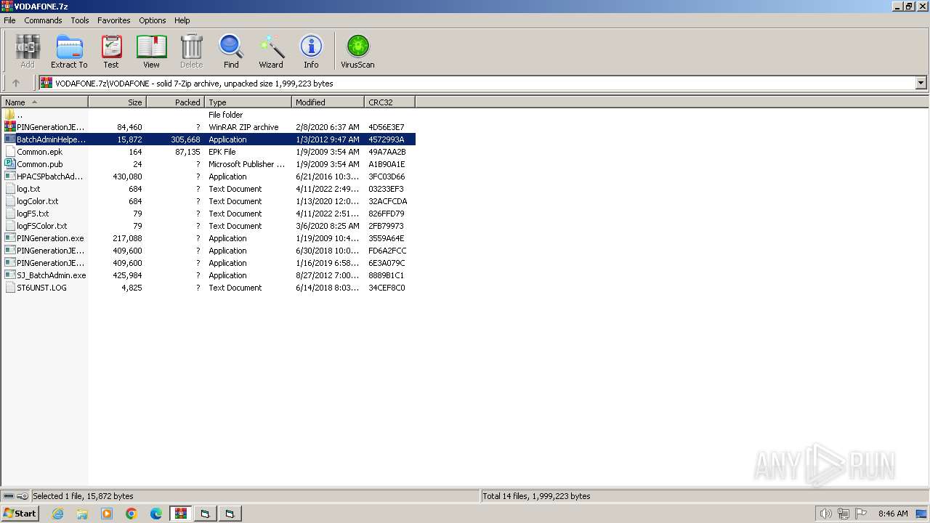
Task: Open the Help menu
Action: [182, 20]
